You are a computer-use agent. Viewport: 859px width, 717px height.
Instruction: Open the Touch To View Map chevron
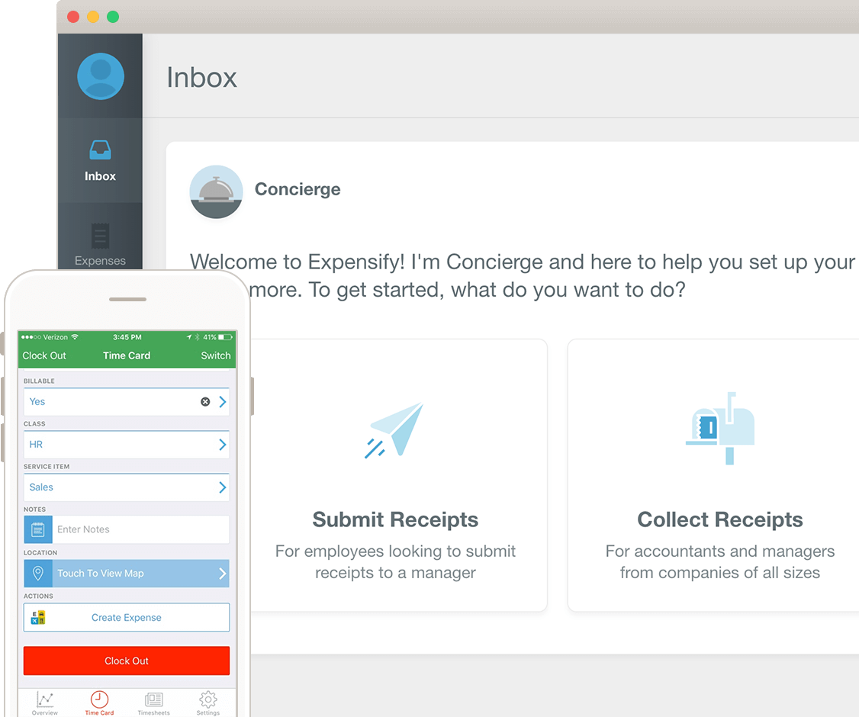click(x=223, y=574)
